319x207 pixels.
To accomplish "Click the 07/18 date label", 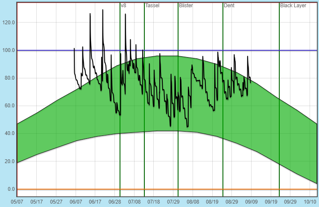I will coord(154,202).
